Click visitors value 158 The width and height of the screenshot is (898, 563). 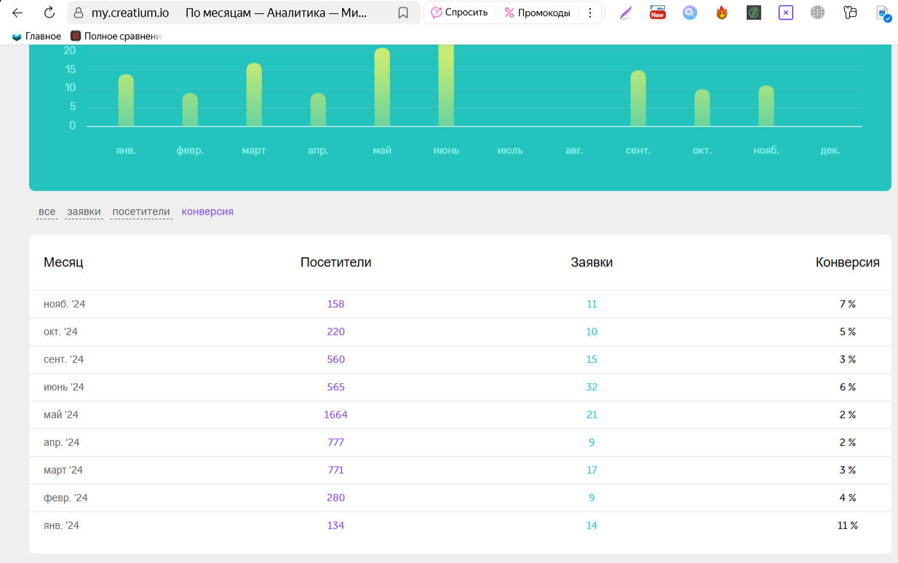coord(335,304)
